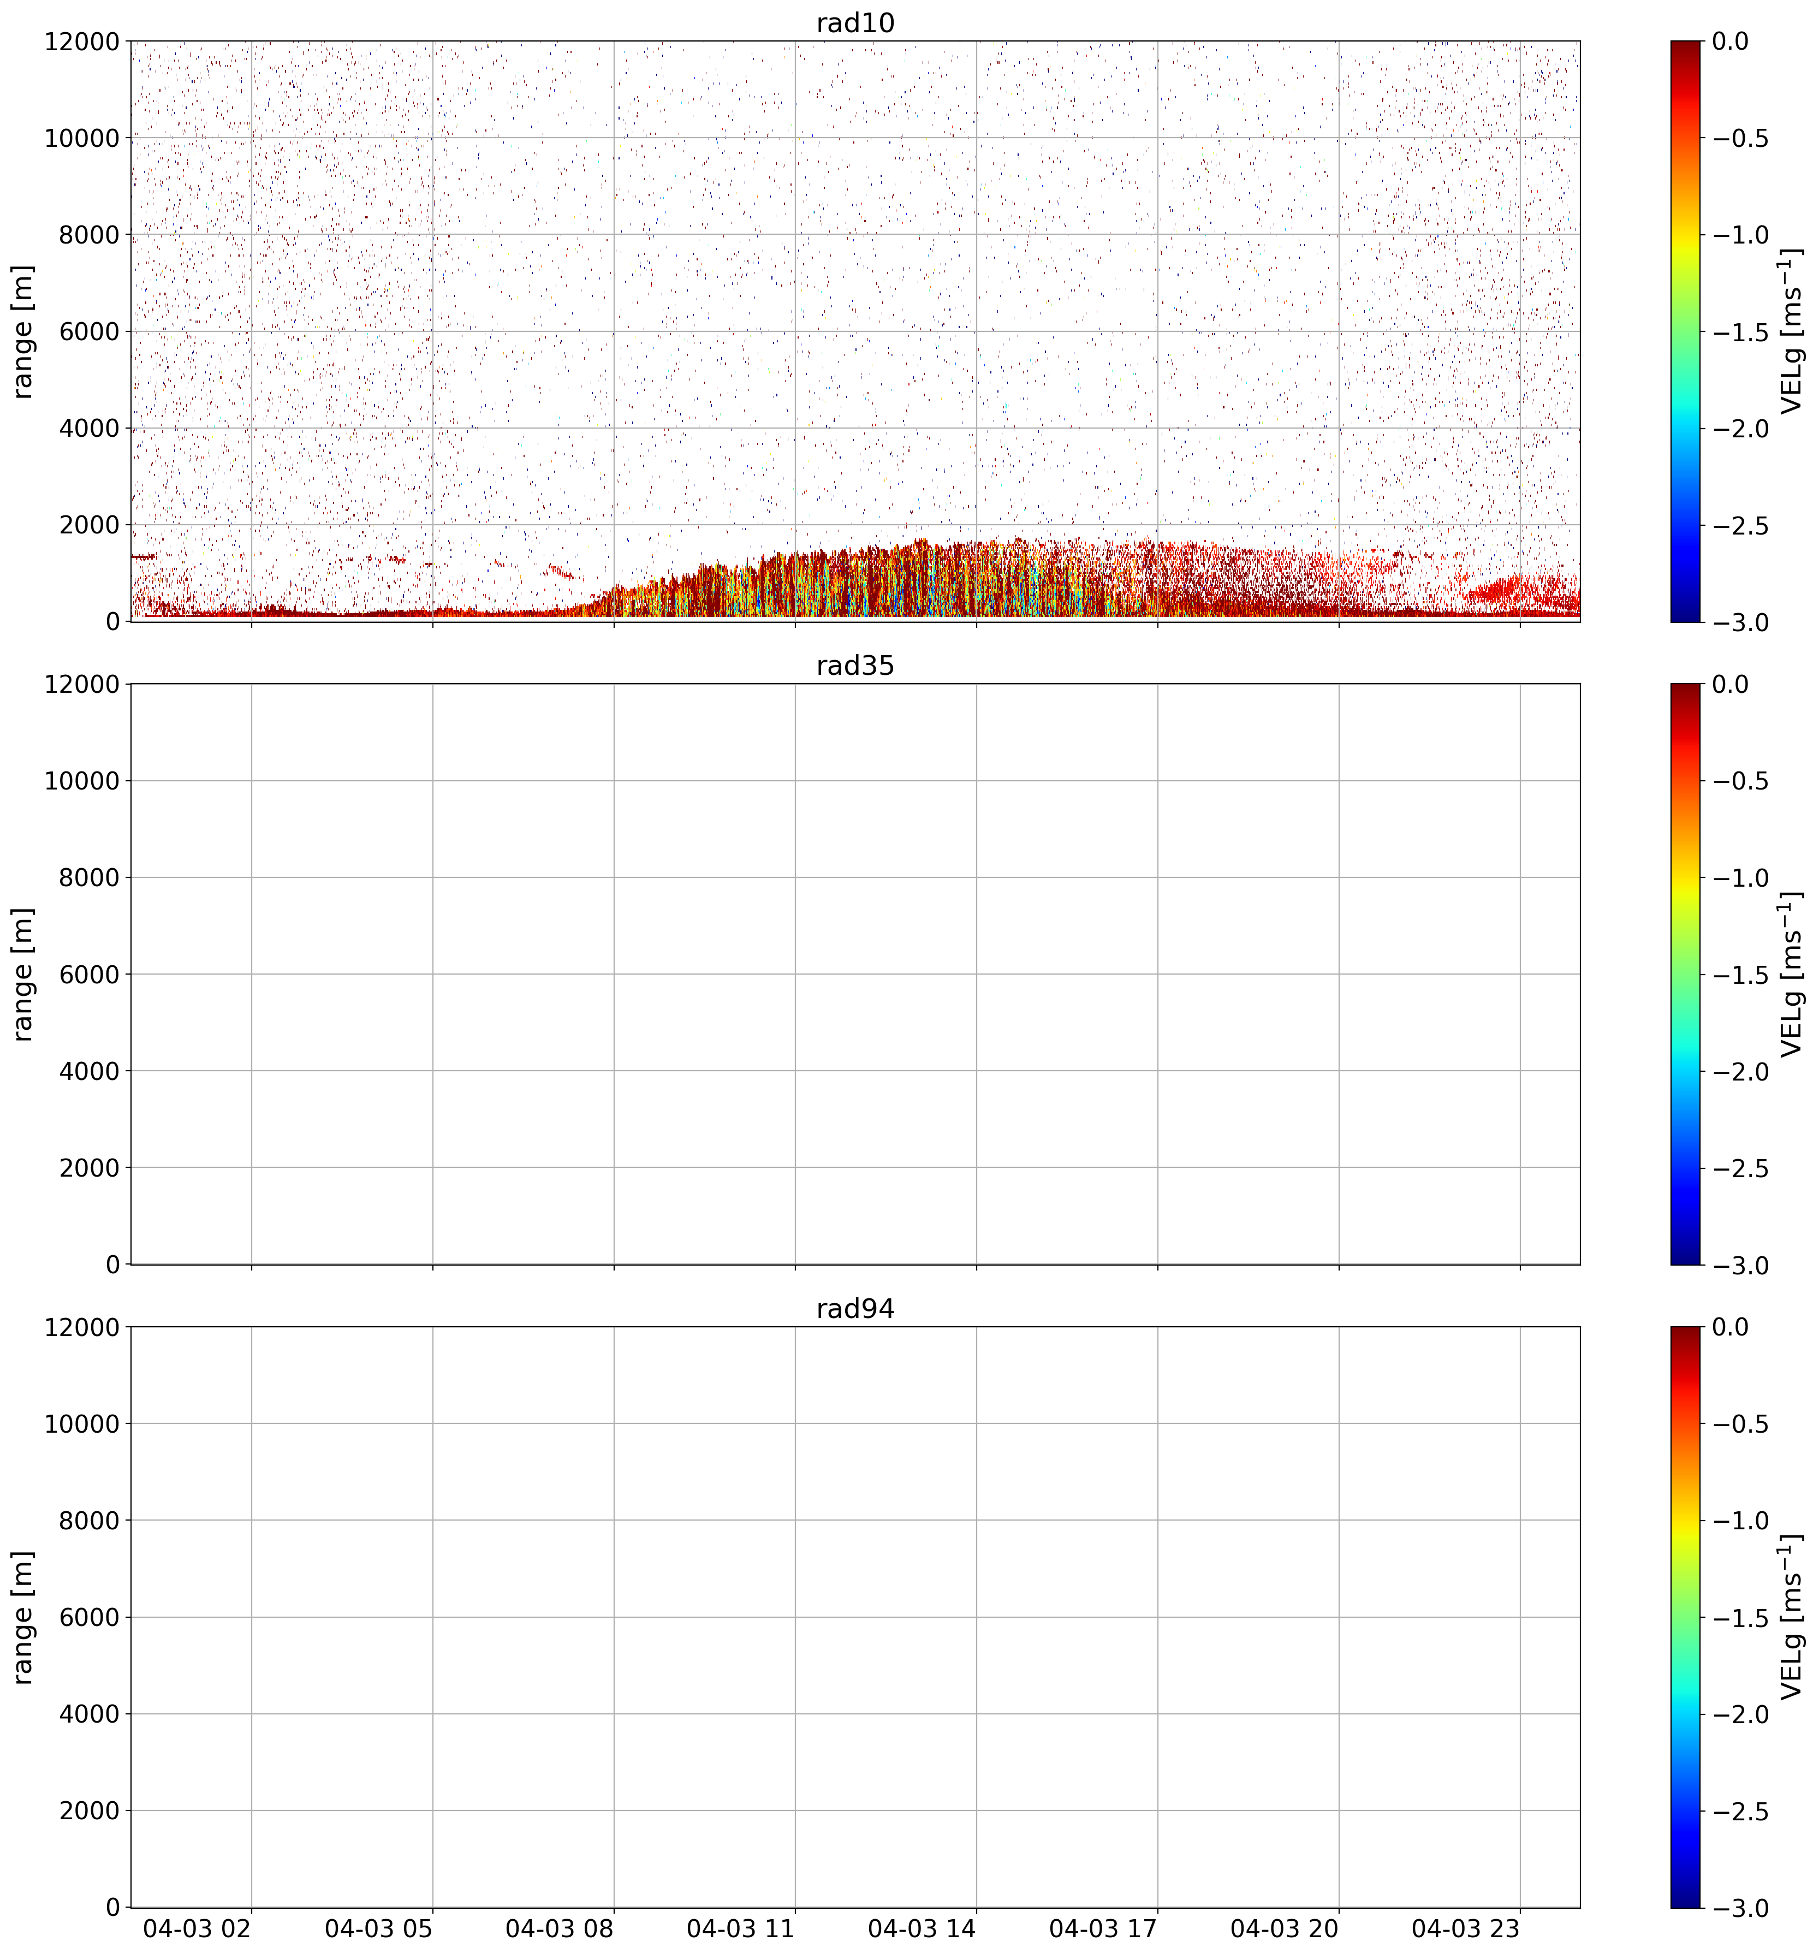Click the rad94 plot title
1819x1953 pixels.
854,1309
